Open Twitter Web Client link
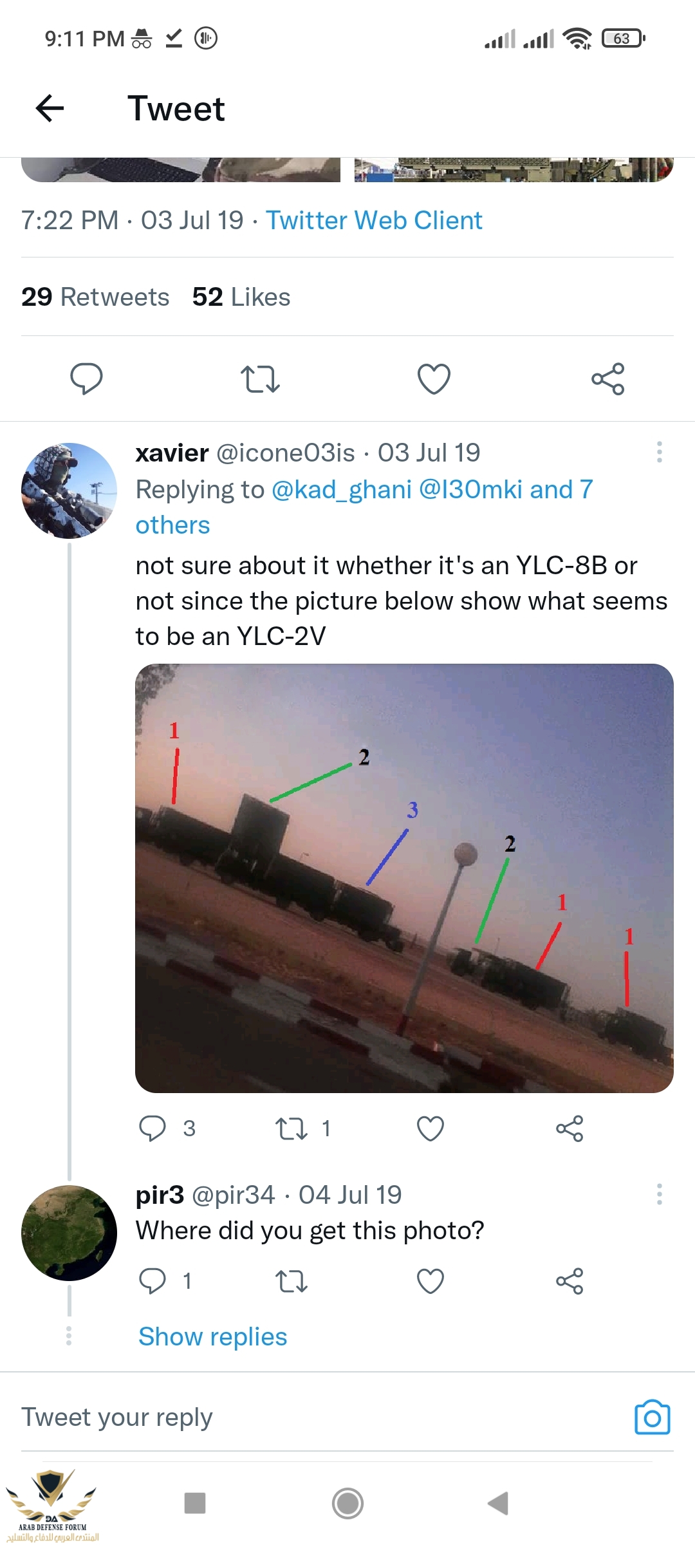Viewport: 695px width, 1545px height. point(374,220)
